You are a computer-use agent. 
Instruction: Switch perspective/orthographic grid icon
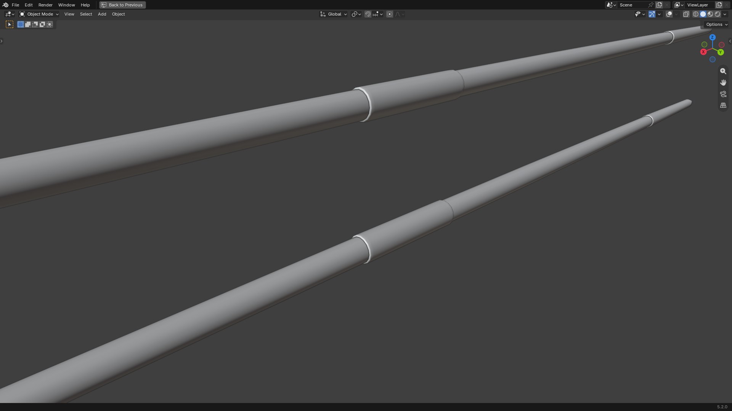723,105
